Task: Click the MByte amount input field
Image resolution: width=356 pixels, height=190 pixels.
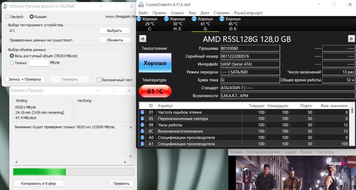Action: 39,63
